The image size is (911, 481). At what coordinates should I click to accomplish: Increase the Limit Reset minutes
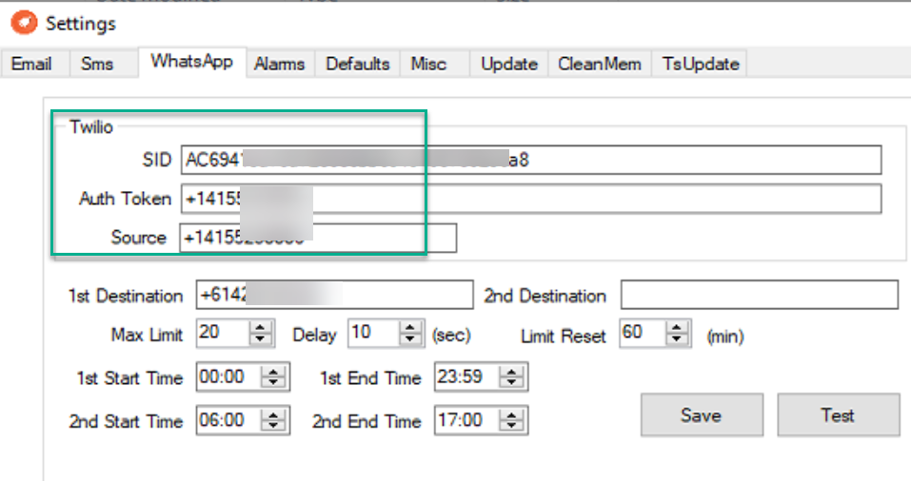coord(677,329)
